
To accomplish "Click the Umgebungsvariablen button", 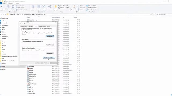I will click(49, 58).
